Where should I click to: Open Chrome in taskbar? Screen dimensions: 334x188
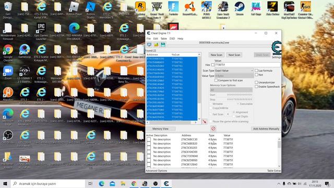click(134, 183)
